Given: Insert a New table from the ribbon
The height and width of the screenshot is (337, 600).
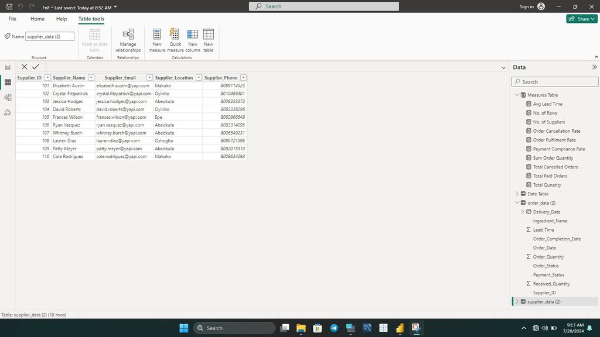Looking at the screenshot, I should pyautogui.click(x=208, y=39).
